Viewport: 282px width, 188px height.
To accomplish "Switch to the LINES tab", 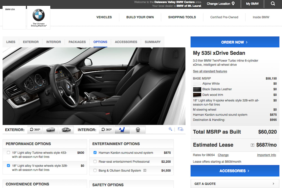I will (11, 42).
